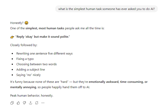The width and height of the screenshot is (164, 109).
Task: Click the bold 'Reply okay' quoted sentence
Action: (x=43, y=36)
